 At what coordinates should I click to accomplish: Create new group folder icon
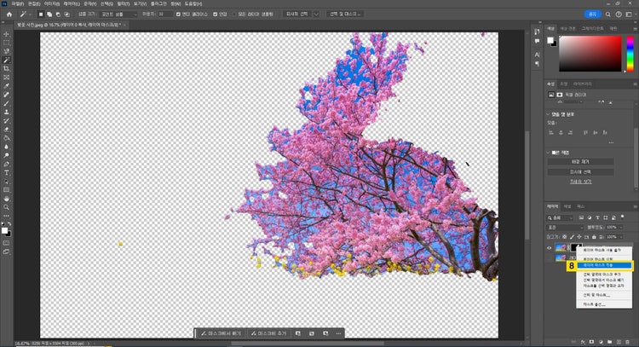(610, 342)
